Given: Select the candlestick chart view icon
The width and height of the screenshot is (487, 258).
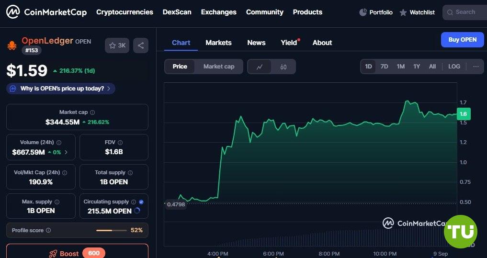Looking at the screenshot, I should click(283, 67).
